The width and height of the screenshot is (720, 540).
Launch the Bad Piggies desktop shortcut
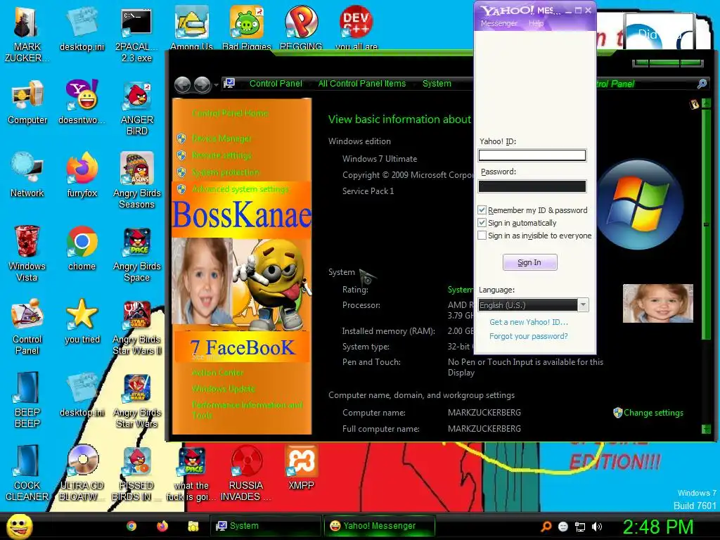click(247, 27)
